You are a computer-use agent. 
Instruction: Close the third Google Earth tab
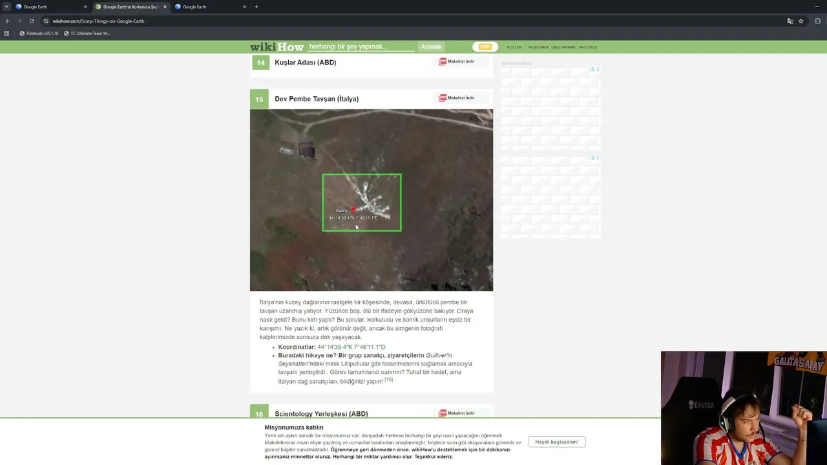244,6
